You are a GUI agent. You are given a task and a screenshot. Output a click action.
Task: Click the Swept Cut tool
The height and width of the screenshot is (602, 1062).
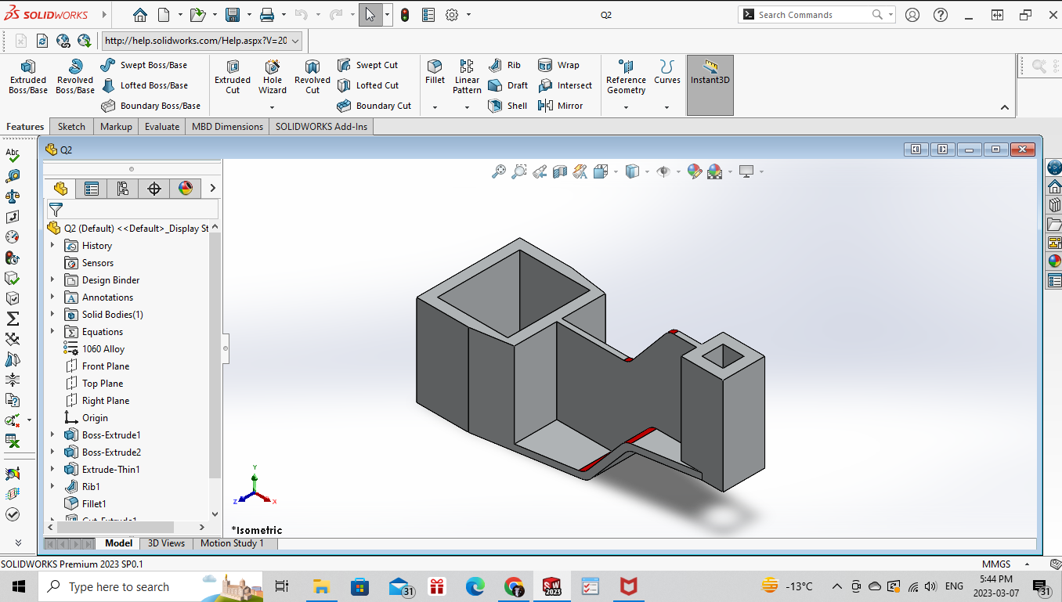click(x=367, y=65)
